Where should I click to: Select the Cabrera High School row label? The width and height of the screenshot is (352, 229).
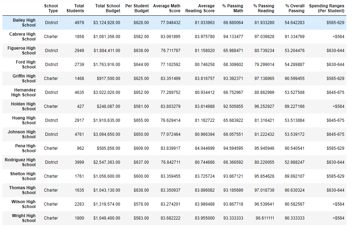[x=22, y=37]
